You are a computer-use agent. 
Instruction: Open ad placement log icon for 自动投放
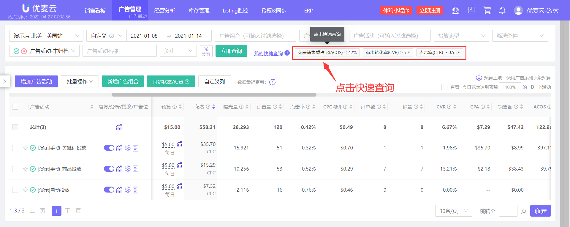point(136,190)
